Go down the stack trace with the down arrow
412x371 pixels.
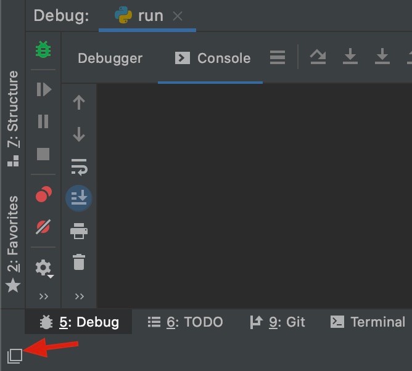click(79, 134)
